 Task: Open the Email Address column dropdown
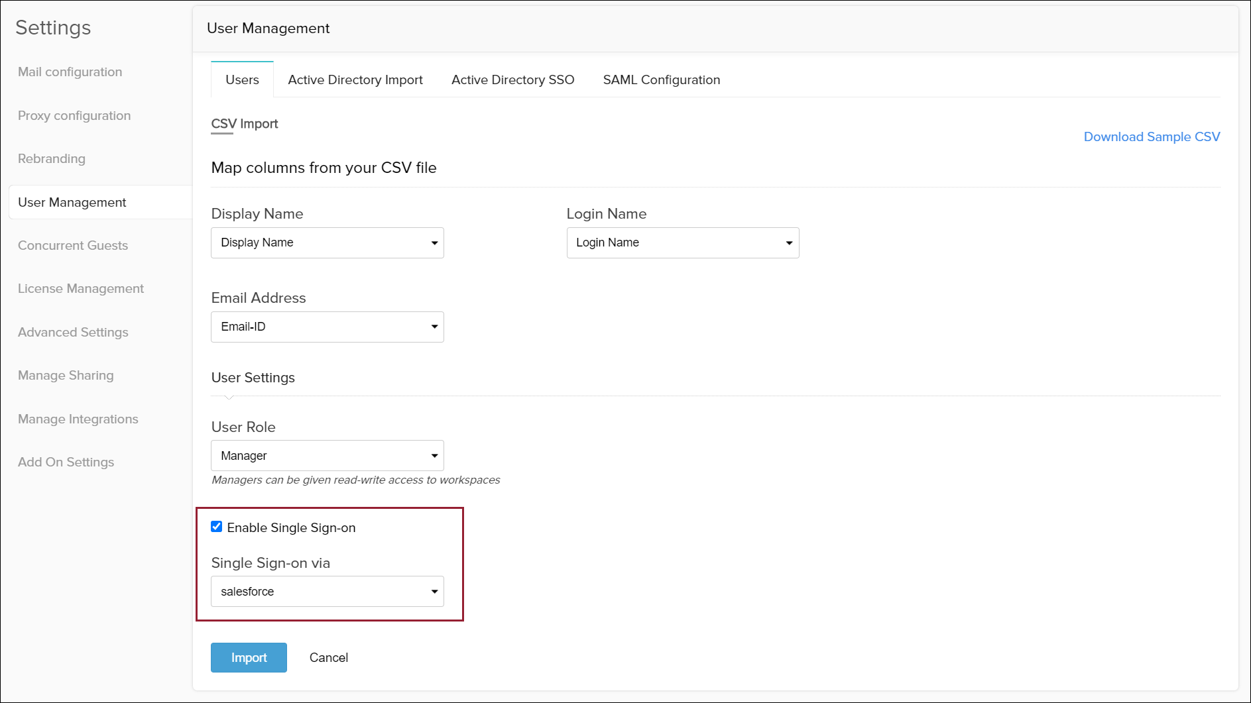pyautogui.click(x=327, y=327)
